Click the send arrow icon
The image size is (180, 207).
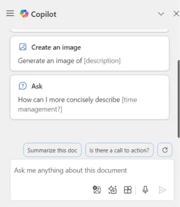coord(162,190)
